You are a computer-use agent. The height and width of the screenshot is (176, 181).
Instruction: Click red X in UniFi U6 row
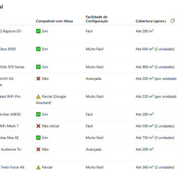[x=38, y=78]
